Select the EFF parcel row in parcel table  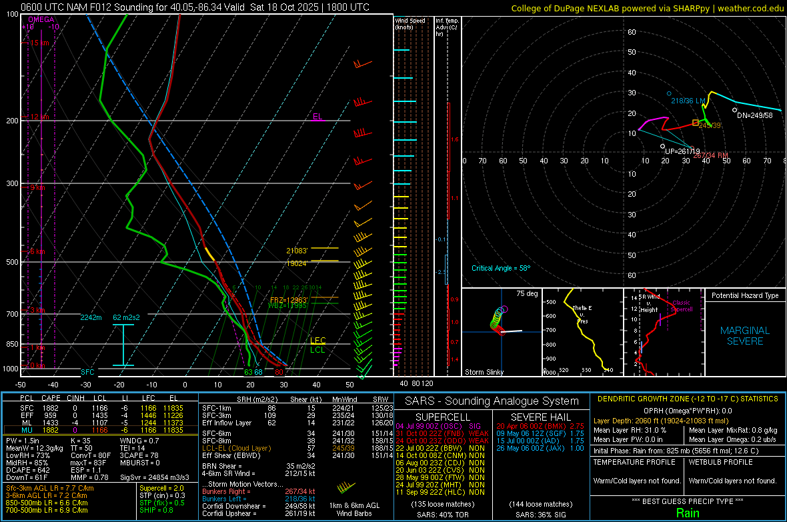coord(100,415)
